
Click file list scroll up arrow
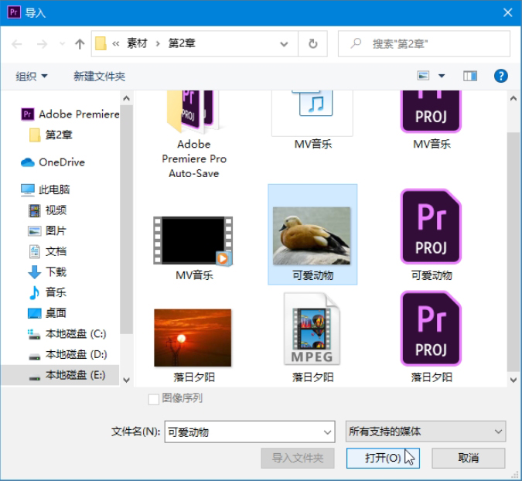point(513,98)
